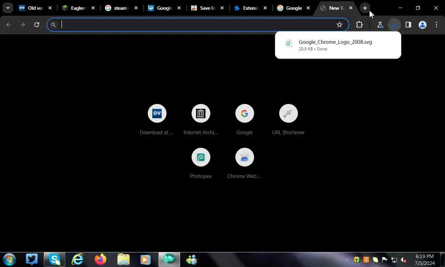The width and height of the screenshot is (445, 267).
Task: Open the Windows Start menu
Action: point(9,260)
